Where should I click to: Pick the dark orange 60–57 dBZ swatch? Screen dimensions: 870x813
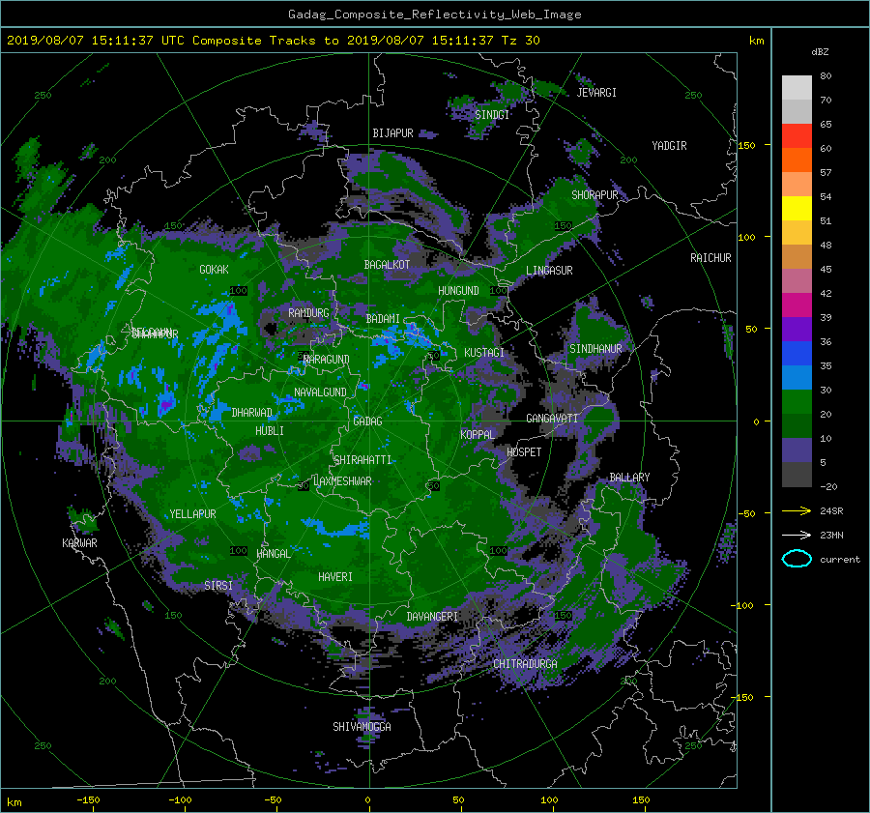point(797,160)
